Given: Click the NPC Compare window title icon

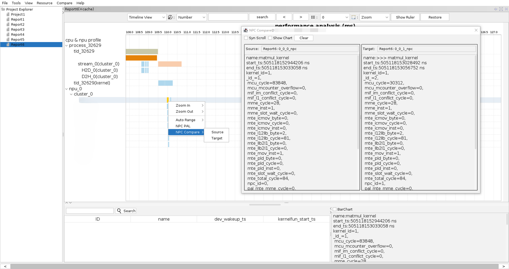Looking at the screenshot, I should (x=246, y=30).
